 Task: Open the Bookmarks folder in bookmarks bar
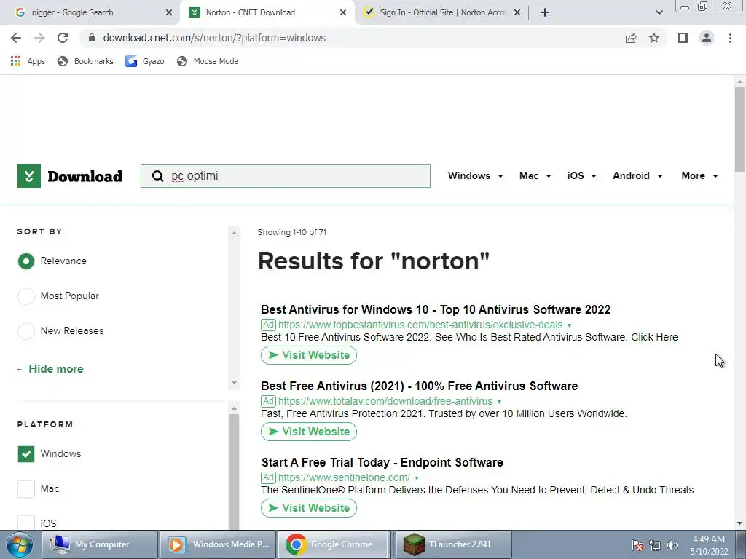[x=85, y=61]
